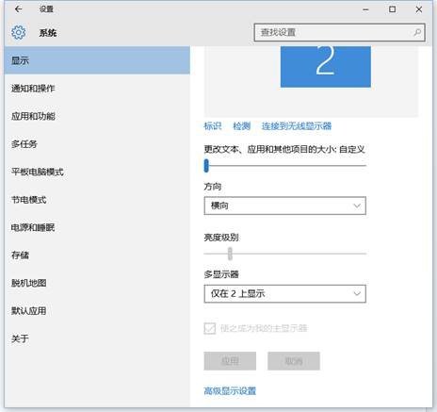Screen dimensions: 437x412
Task: Click the 标识 identify link
Action: pos(213,126)
